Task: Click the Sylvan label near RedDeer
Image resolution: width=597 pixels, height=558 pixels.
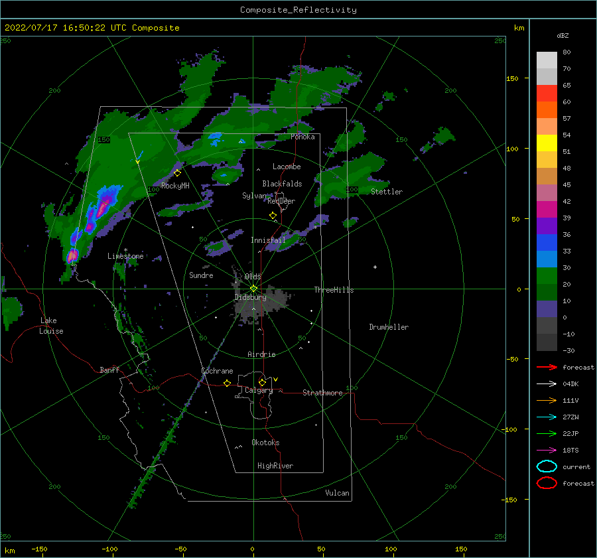Action: click(254, 196)
